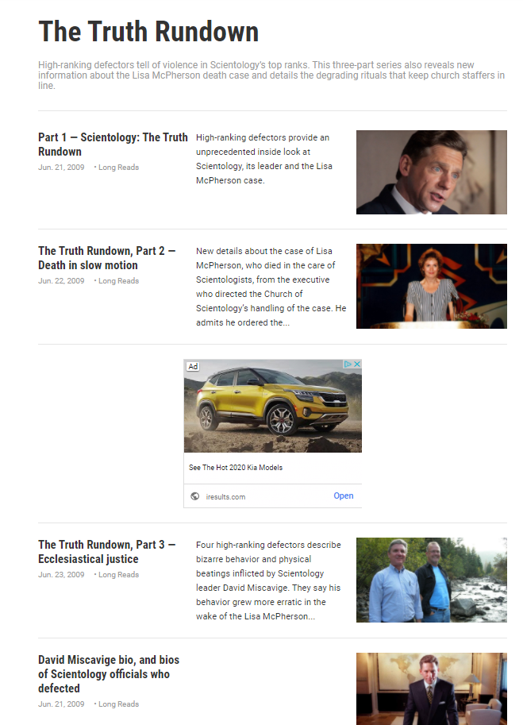Select Long Reads tag under Part 3
Screen dimensions: 523x725
[118, 575]
